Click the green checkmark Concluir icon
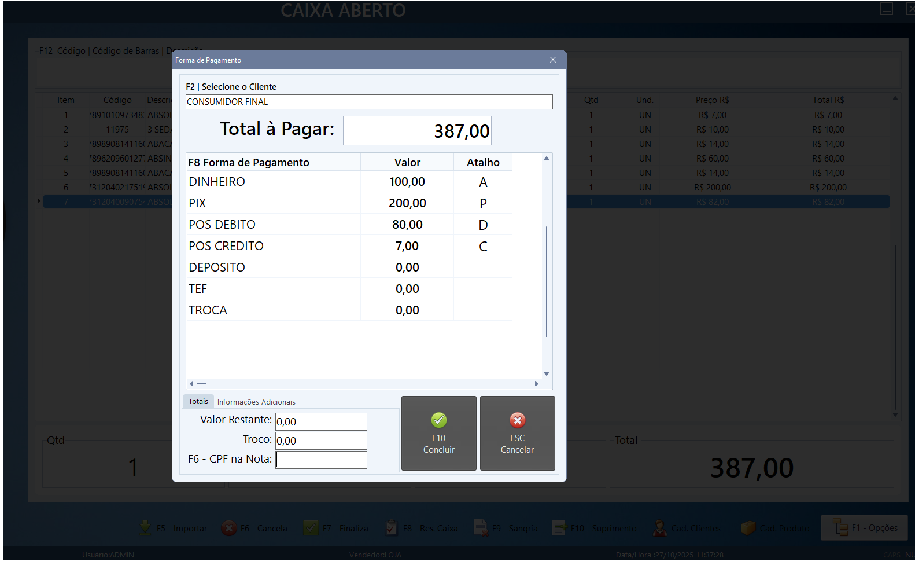Viewport: 915px width, 565px height. (438, 420)
